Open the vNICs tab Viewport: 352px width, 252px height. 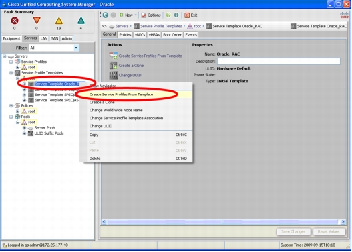tap(140, 35)
